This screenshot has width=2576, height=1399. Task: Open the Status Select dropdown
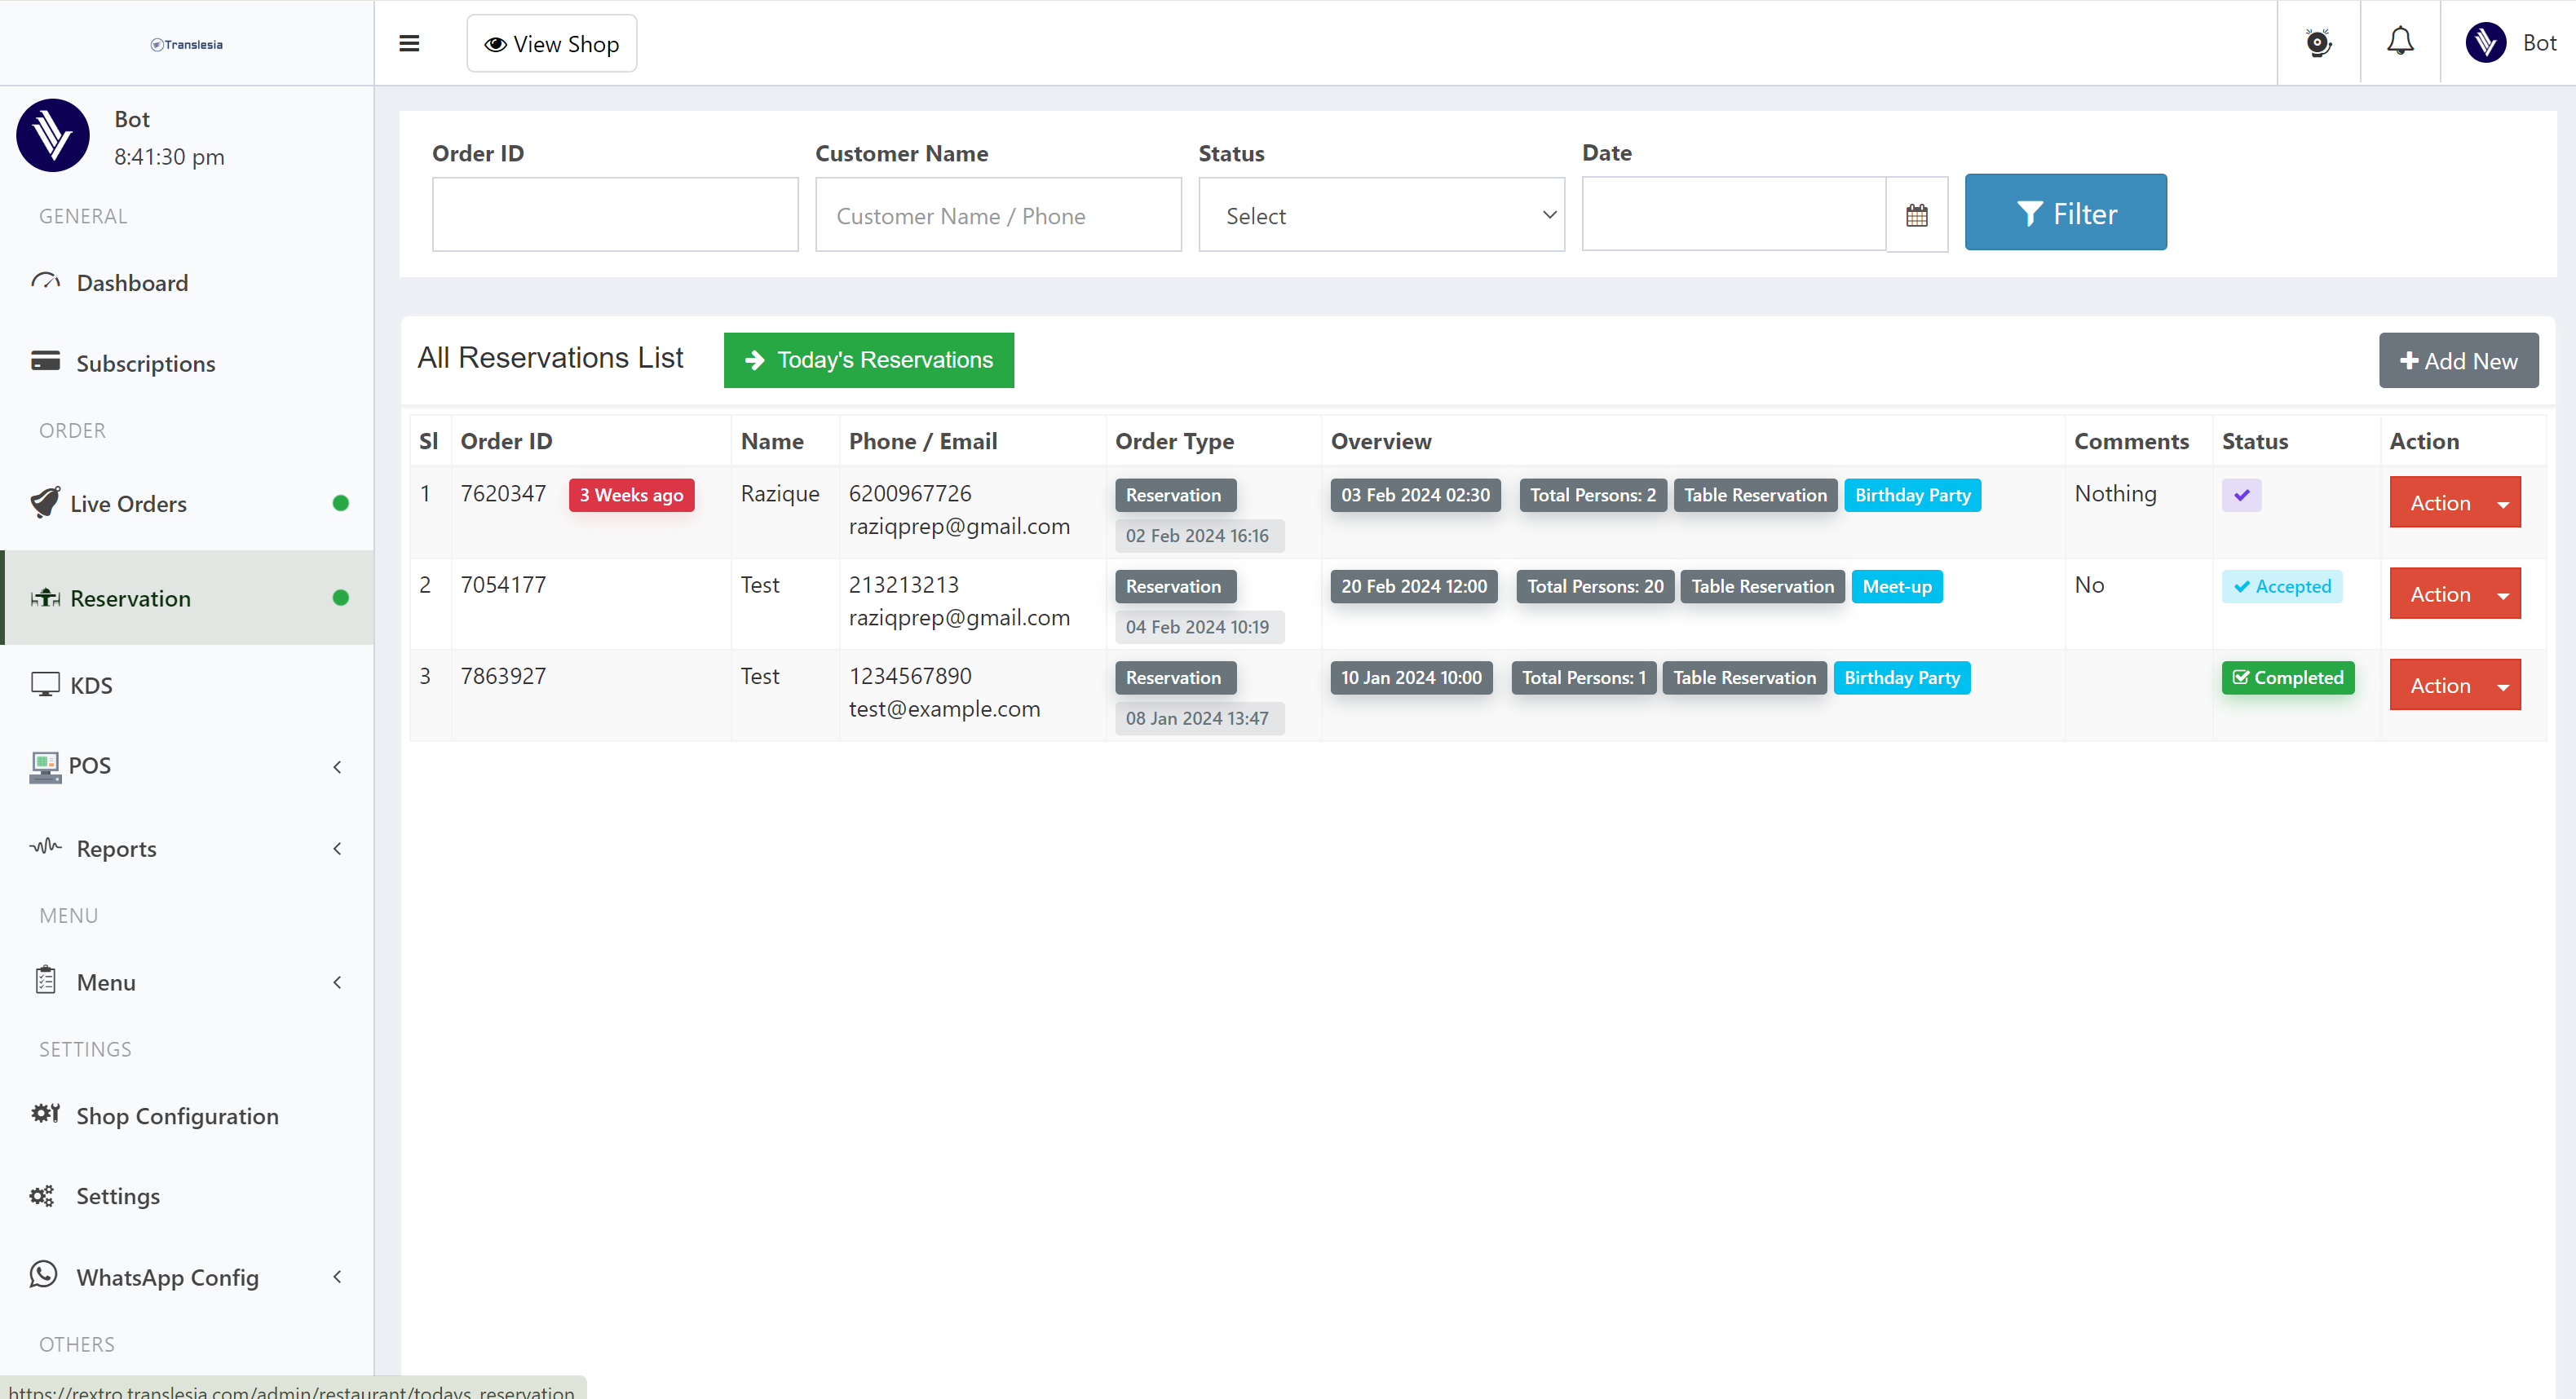pos(1381,215)
